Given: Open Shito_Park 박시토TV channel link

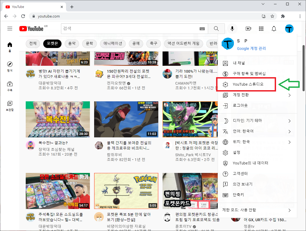Looking at the screenshot, I should (x=193, y=155).
